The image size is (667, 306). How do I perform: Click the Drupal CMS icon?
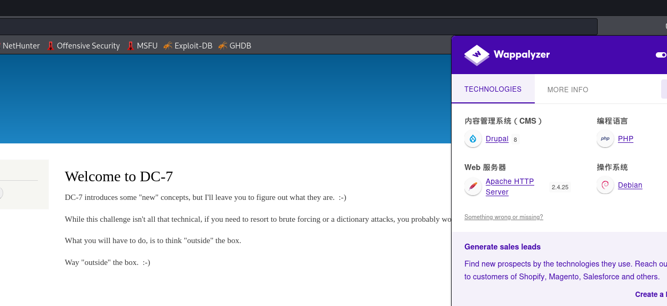click(x=473, y=139)
